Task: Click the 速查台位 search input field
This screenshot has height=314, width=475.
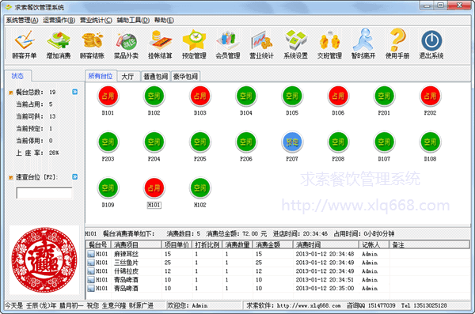Action: coord(44,193)
